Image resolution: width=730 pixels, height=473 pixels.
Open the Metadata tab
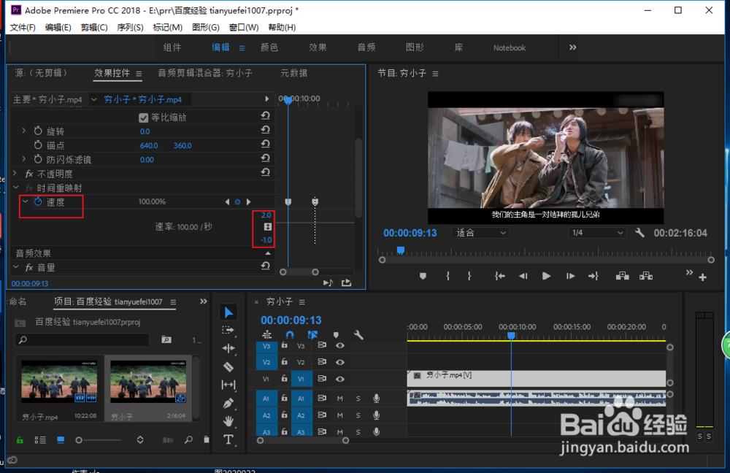pos(293,73)
